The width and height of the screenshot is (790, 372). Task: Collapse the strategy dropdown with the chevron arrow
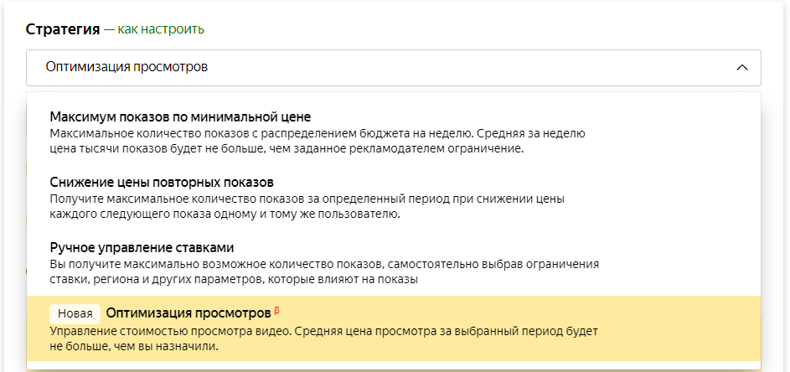coord(741,68)
